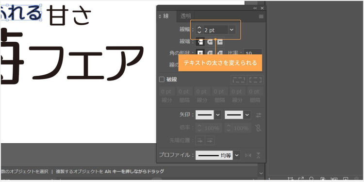Viewport: 364px width, 182px height.
Task: Open the end arrowhead dropdown
Action: pos(247,115)
